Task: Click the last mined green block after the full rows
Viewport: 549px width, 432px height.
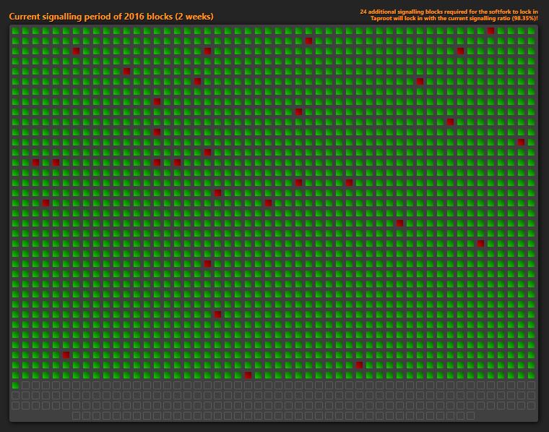Action: [15, 386]
